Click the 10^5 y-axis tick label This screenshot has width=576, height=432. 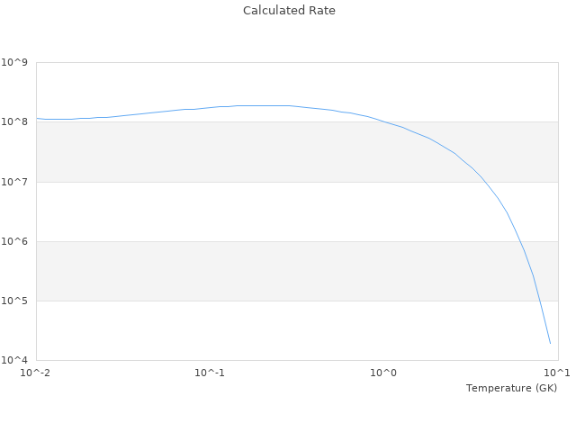15,301
